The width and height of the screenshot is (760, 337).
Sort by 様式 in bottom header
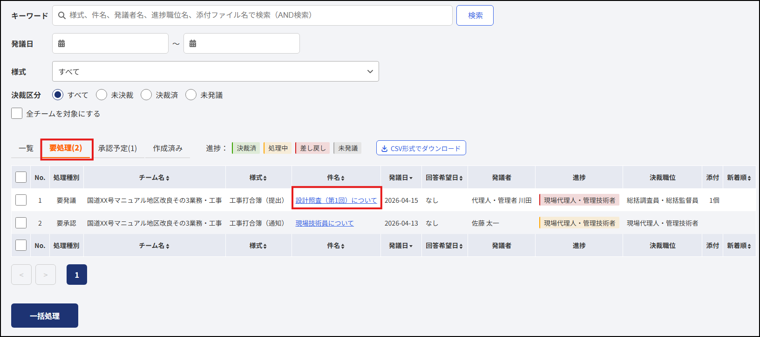coord(258,246)
